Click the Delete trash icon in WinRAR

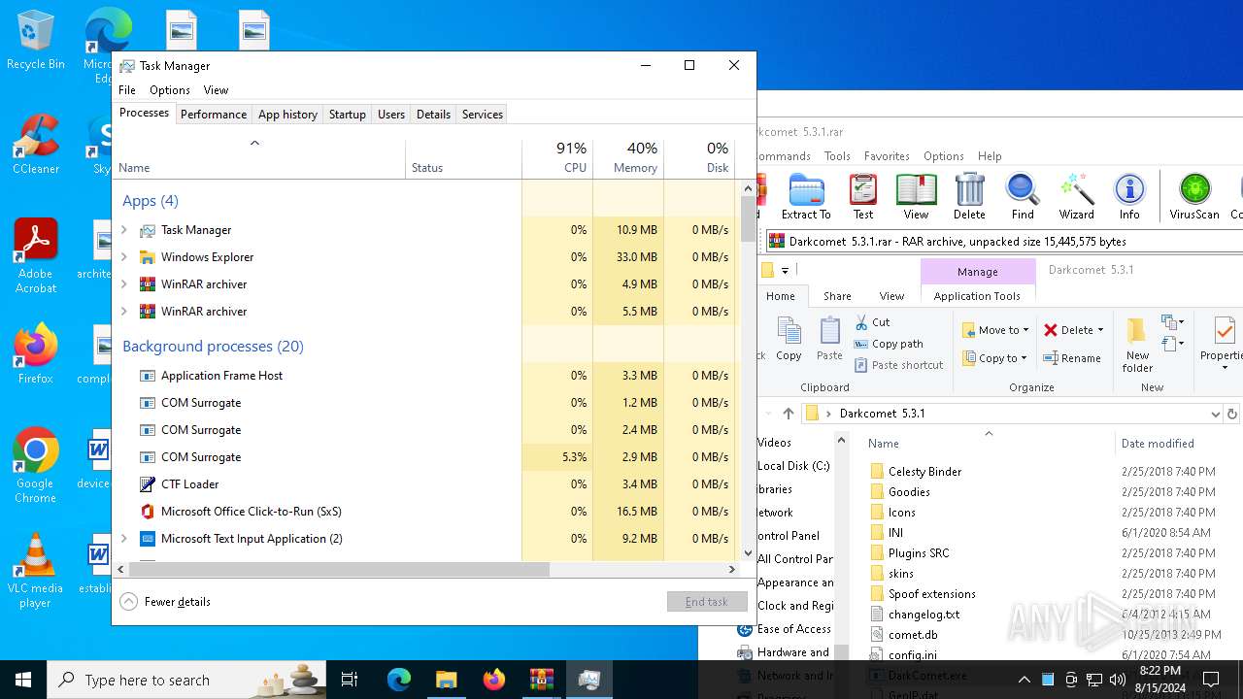pyautogui.click(x=969, y=197)
